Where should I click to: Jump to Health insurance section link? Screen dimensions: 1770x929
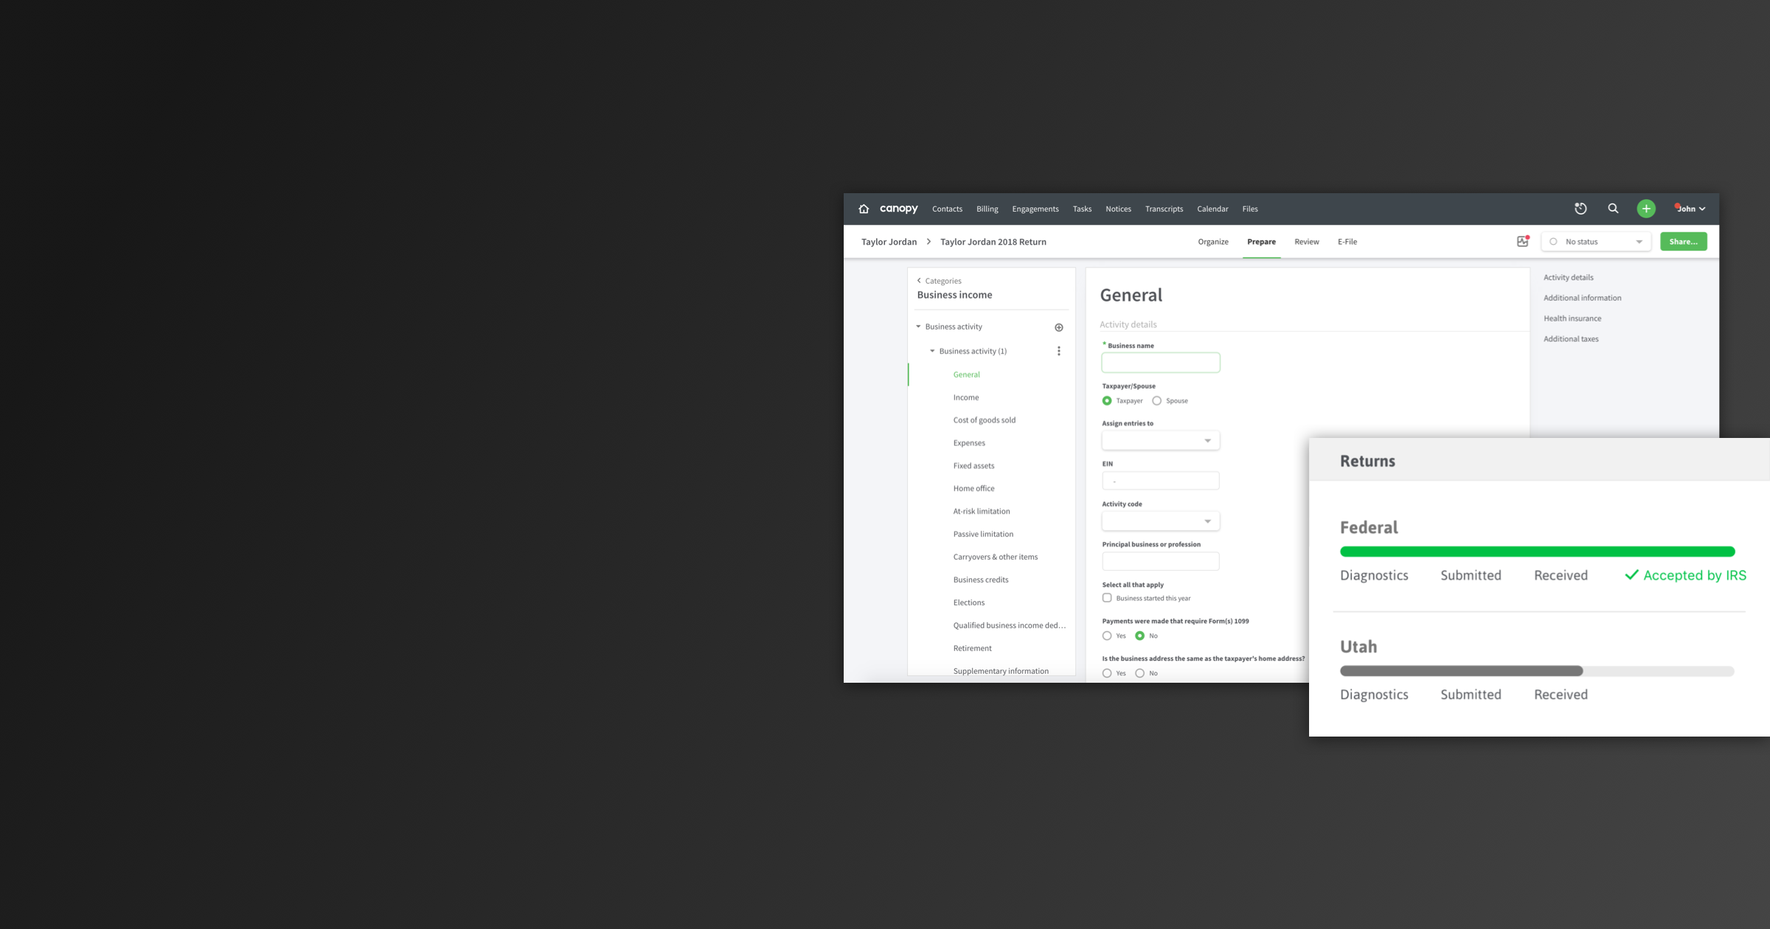[x=1572, y=319]
